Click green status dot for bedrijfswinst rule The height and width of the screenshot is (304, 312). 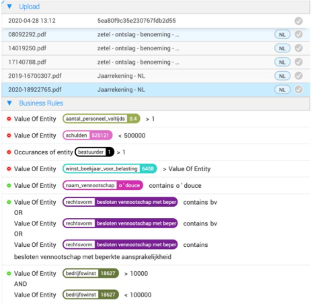click(x=9, y=273)
